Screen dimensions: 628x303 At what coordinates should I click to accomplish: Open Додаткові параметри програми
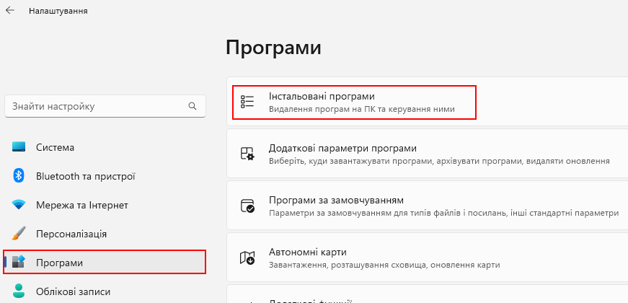[428, 154]
